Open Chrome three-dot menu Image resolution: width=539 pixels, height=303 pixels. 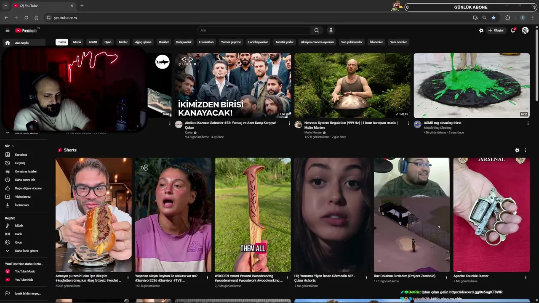tap(533, 18)
